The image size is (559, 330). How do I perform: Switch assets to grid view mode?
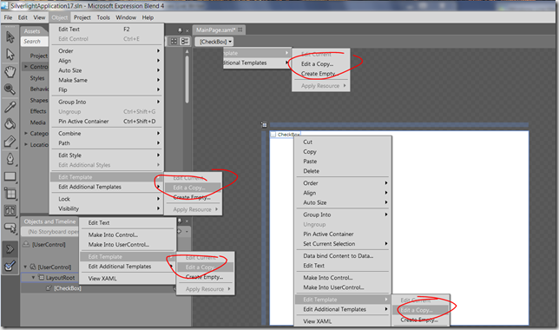[x=174, y=42]
